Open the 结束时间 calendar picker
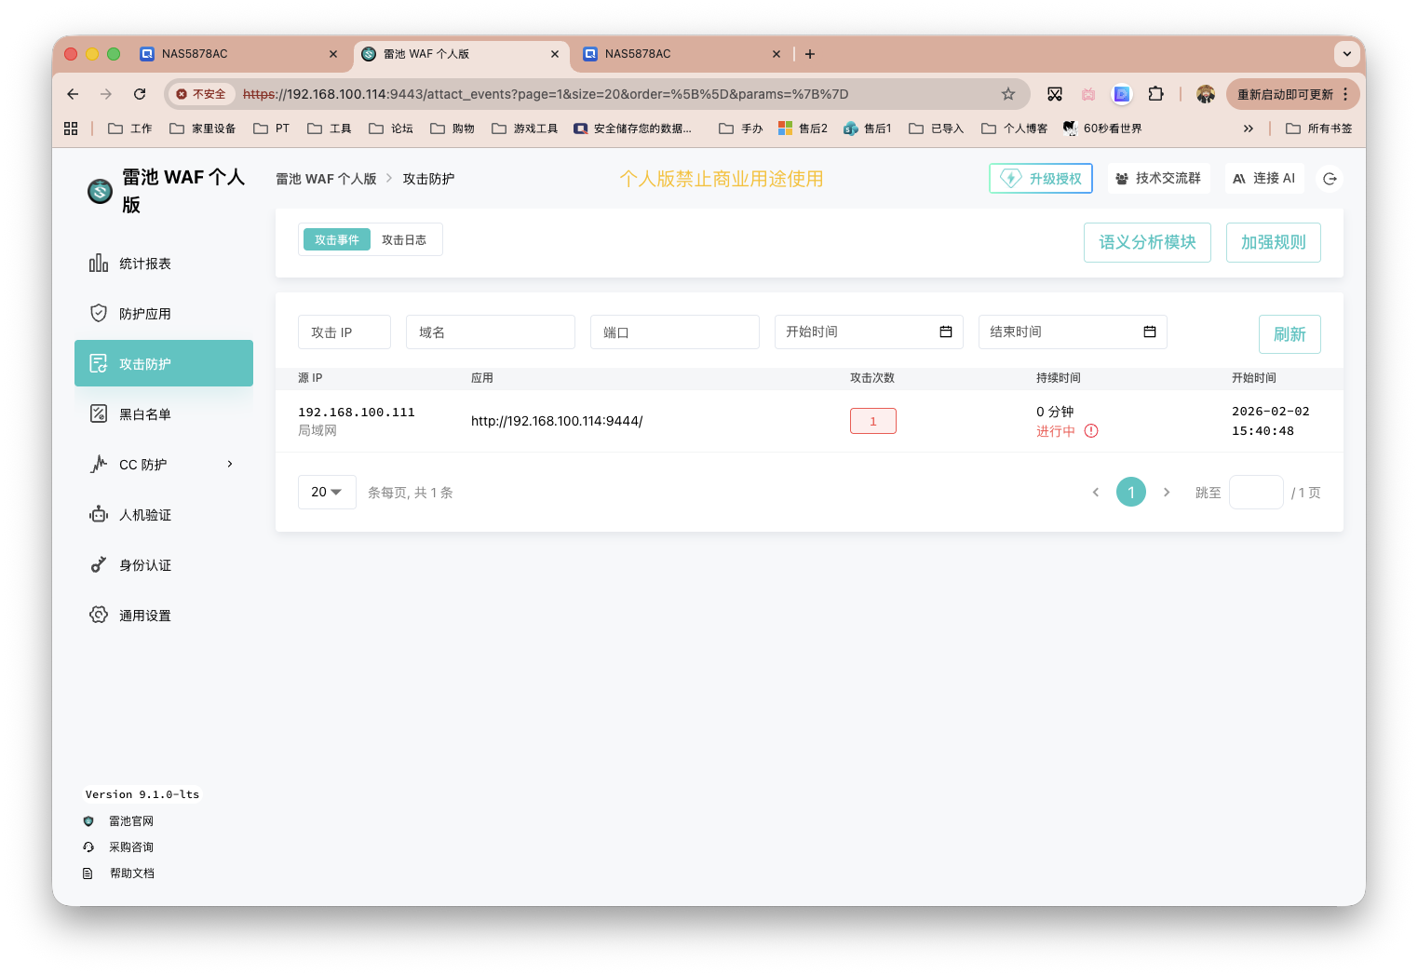 click(x=1149, y=332)
